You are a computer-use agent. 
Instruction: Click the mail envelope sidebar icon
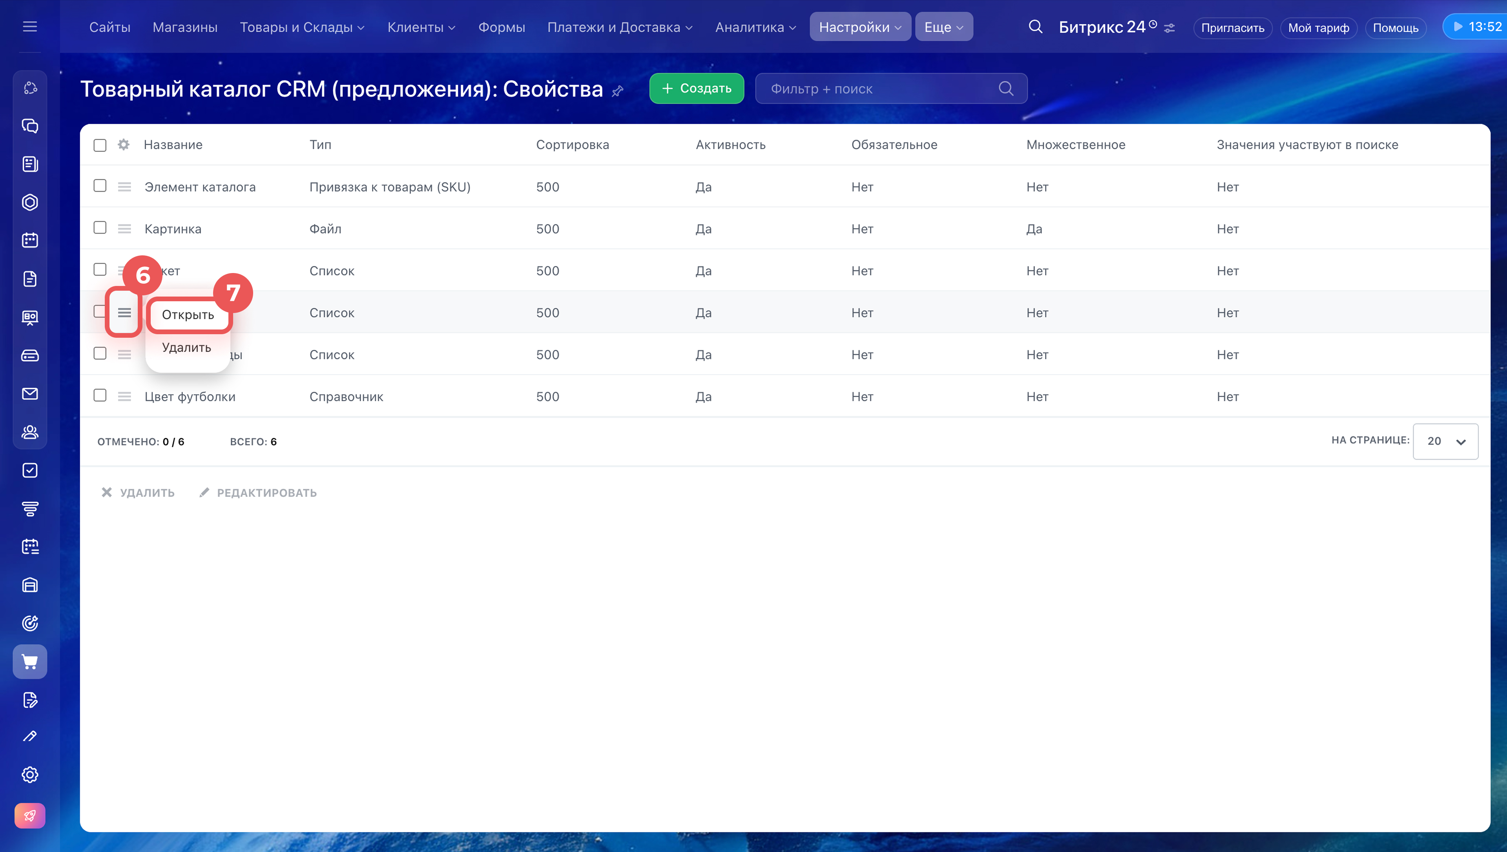point(30,394)
